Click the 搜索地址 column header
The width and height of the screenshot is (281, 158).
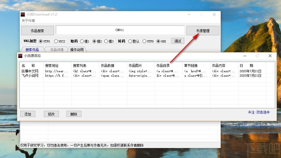click(57, 66)
